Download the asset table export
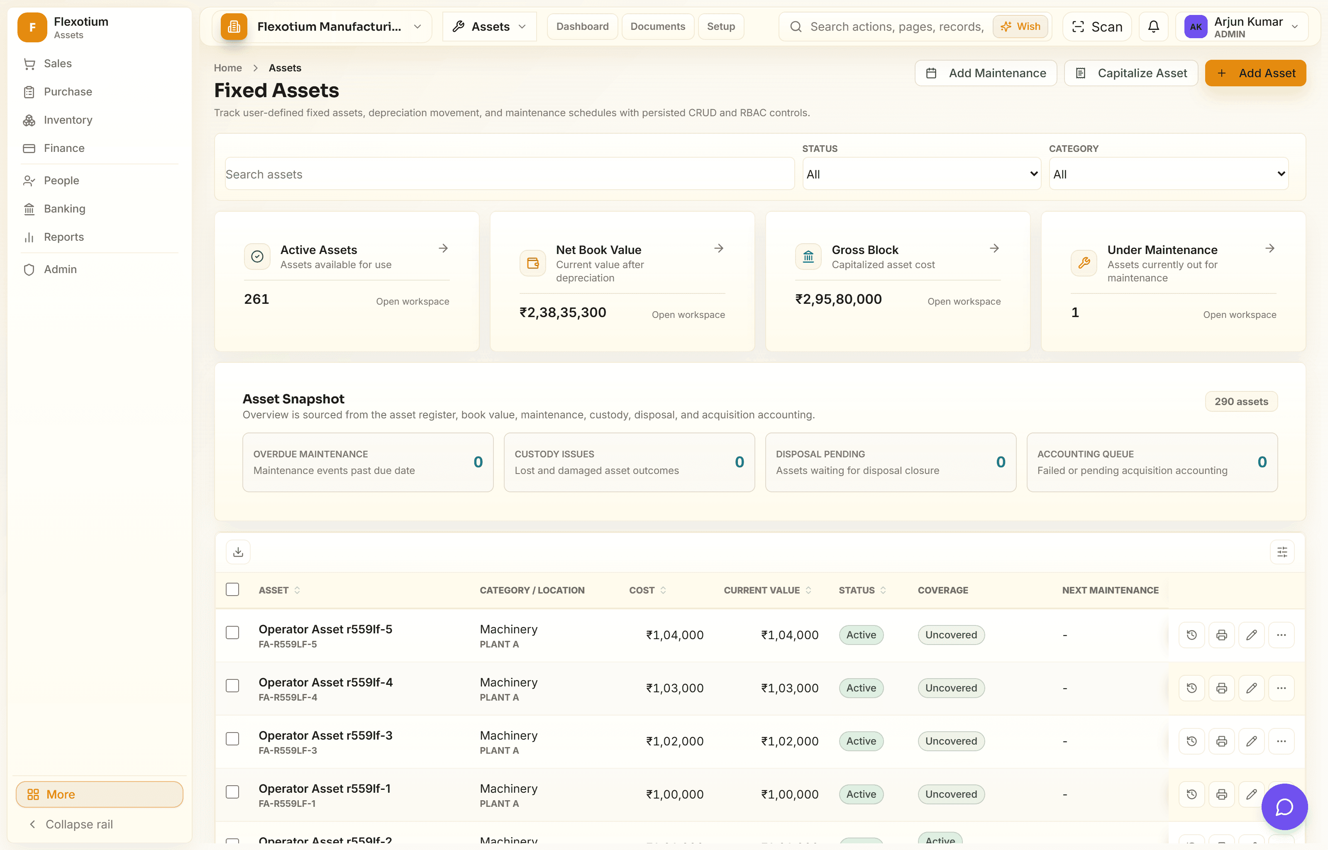This screenshot has width=1328, height=850. tap(238, 552)
